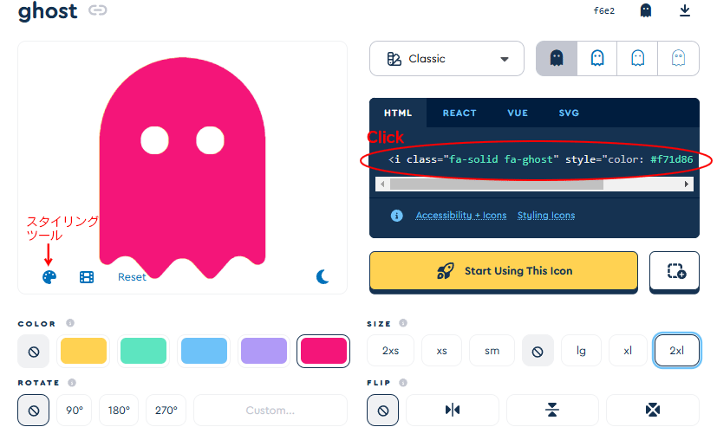Image resolution: width=717 pixels, height=427 pixels.
Task: Click the palette styling tool icon
Action: click(49, 277)
